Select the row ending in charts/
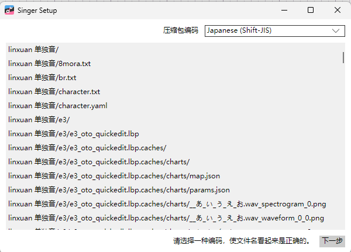The width and height of the screenshot is (351, 252). tap(175, 162)
